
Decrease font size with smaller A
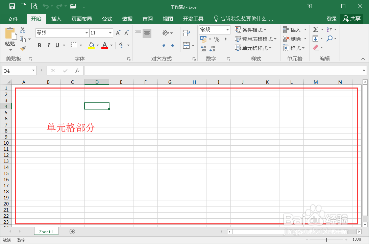pyautogui.click(x=127, y=33)
